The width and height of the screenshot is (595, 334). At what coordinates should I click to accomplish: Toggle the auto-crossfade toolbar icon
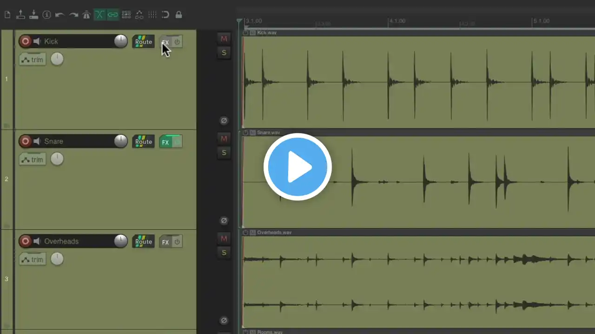pos(99,15)
